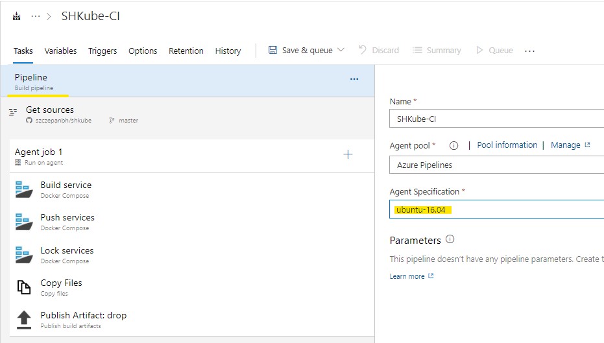Select the Publish Artifact: drop task
Screen dimensions: 604x343
point(192,320)
